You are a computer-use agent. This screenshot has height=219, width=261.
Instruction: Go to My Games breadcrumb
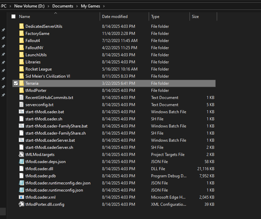coord(91,6)
